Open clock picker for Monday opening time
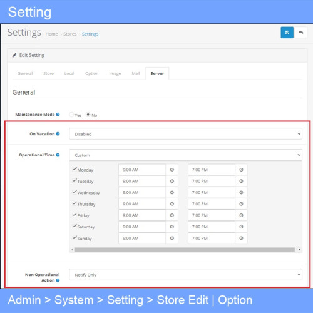 tap(172, 170)
